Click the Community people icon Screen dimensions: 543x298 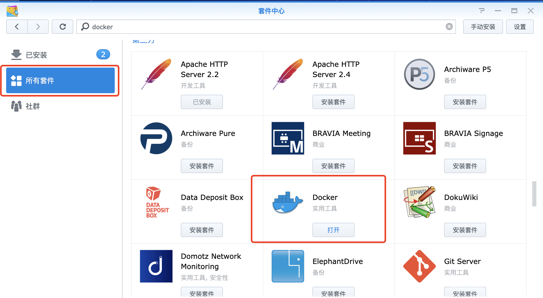(x=16, y=106)
